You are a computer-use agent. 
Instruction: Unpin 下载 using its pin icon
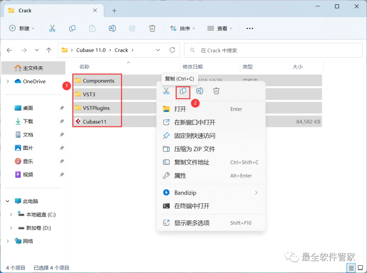[62, 122]
